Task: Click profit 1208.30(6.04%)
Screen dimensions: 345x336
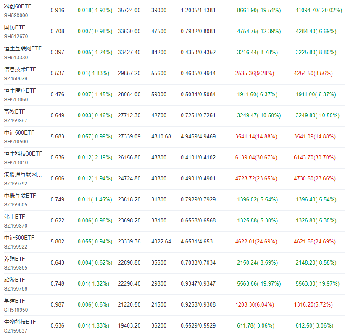Action: [255, 305]
